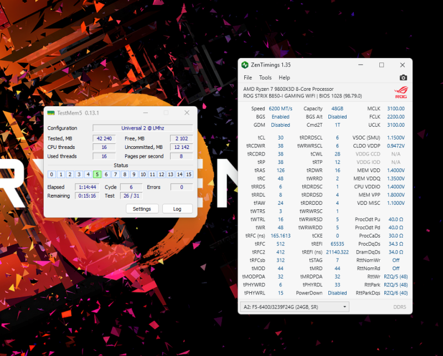Click the ZenTimings app logo icon
Image resolution: width=443 pixels, height=356 pixels.
point(245,65)
